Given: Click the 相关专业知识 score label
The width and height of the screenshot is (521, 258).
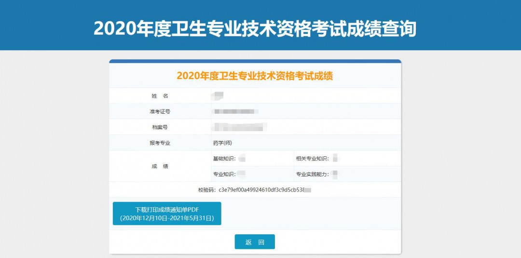Looking at the screenshot, I should (x=313, y=159).
